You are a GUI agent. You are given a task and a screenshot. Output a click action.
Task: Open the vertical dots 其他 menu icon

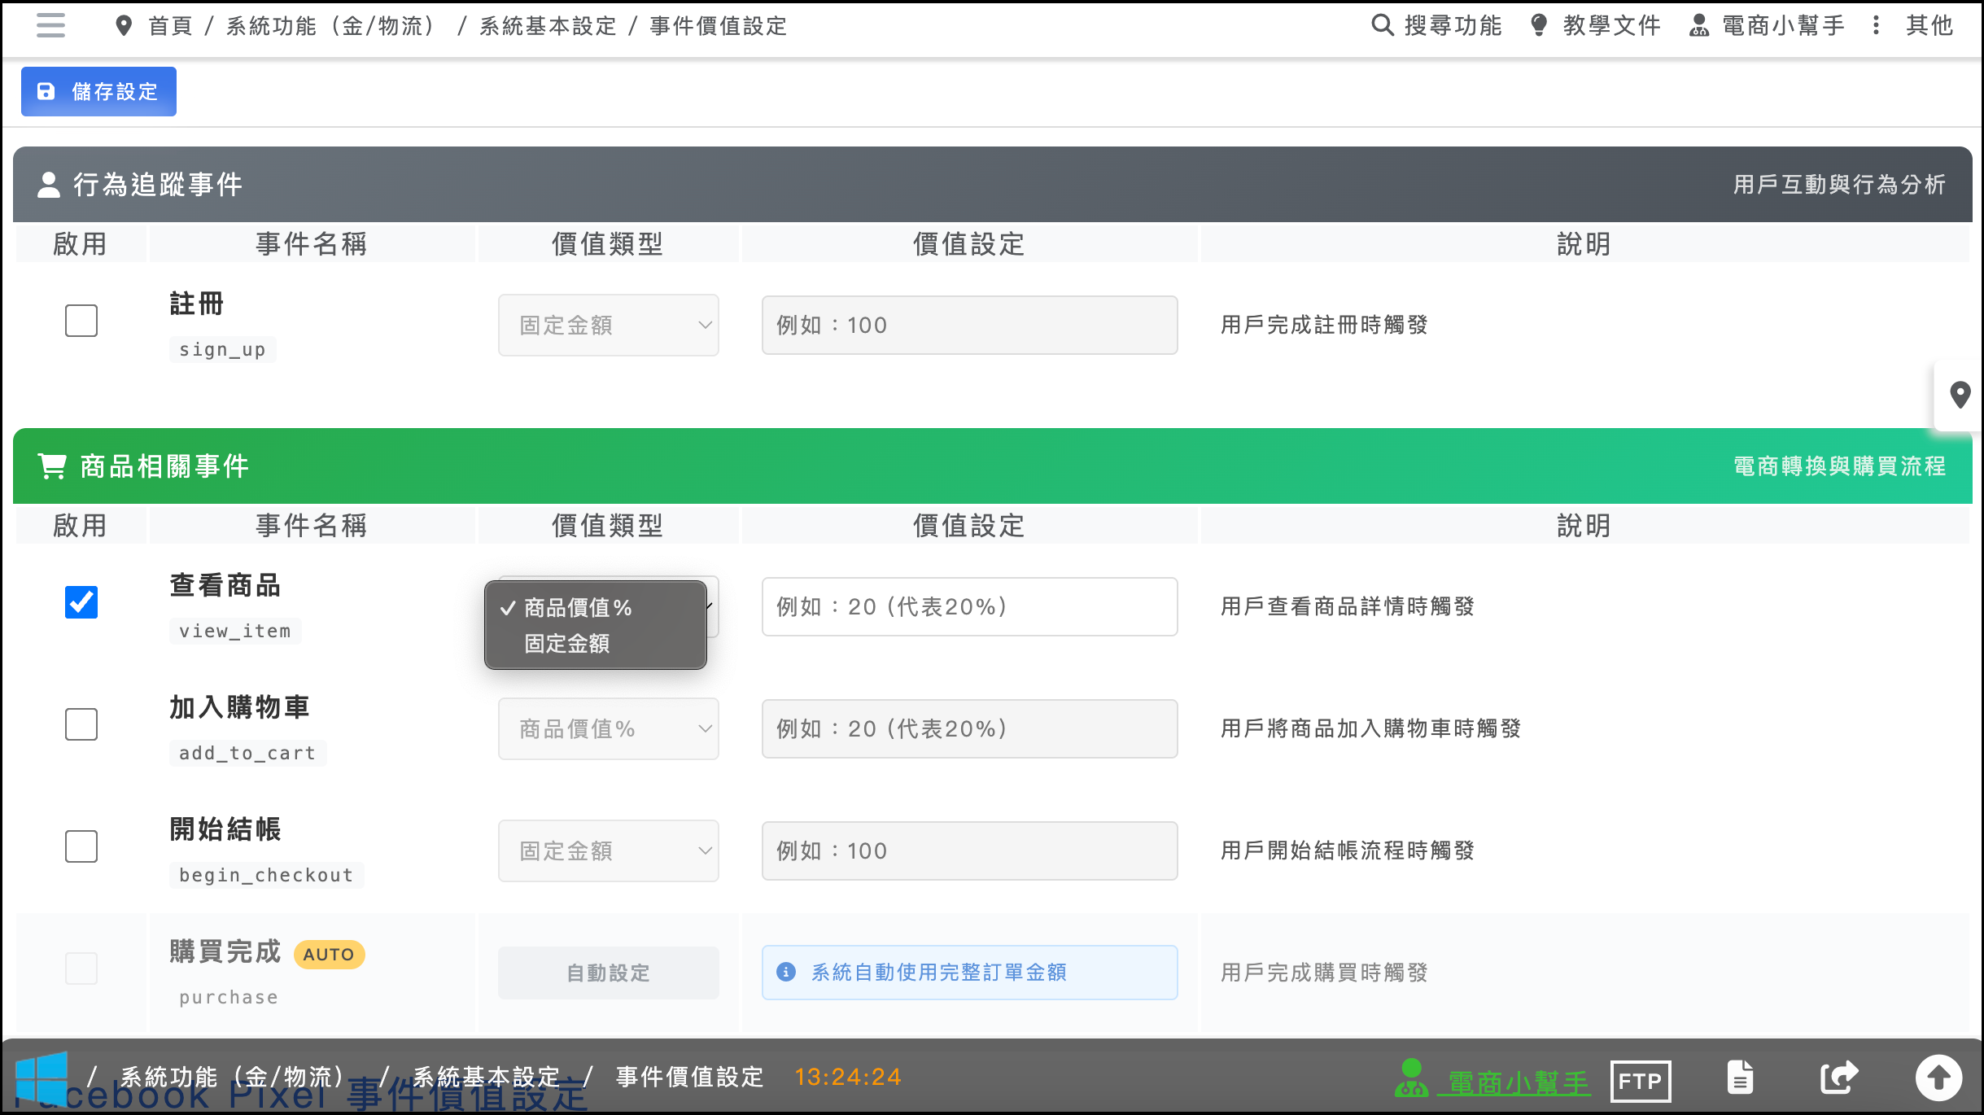tap(1876, 25)
